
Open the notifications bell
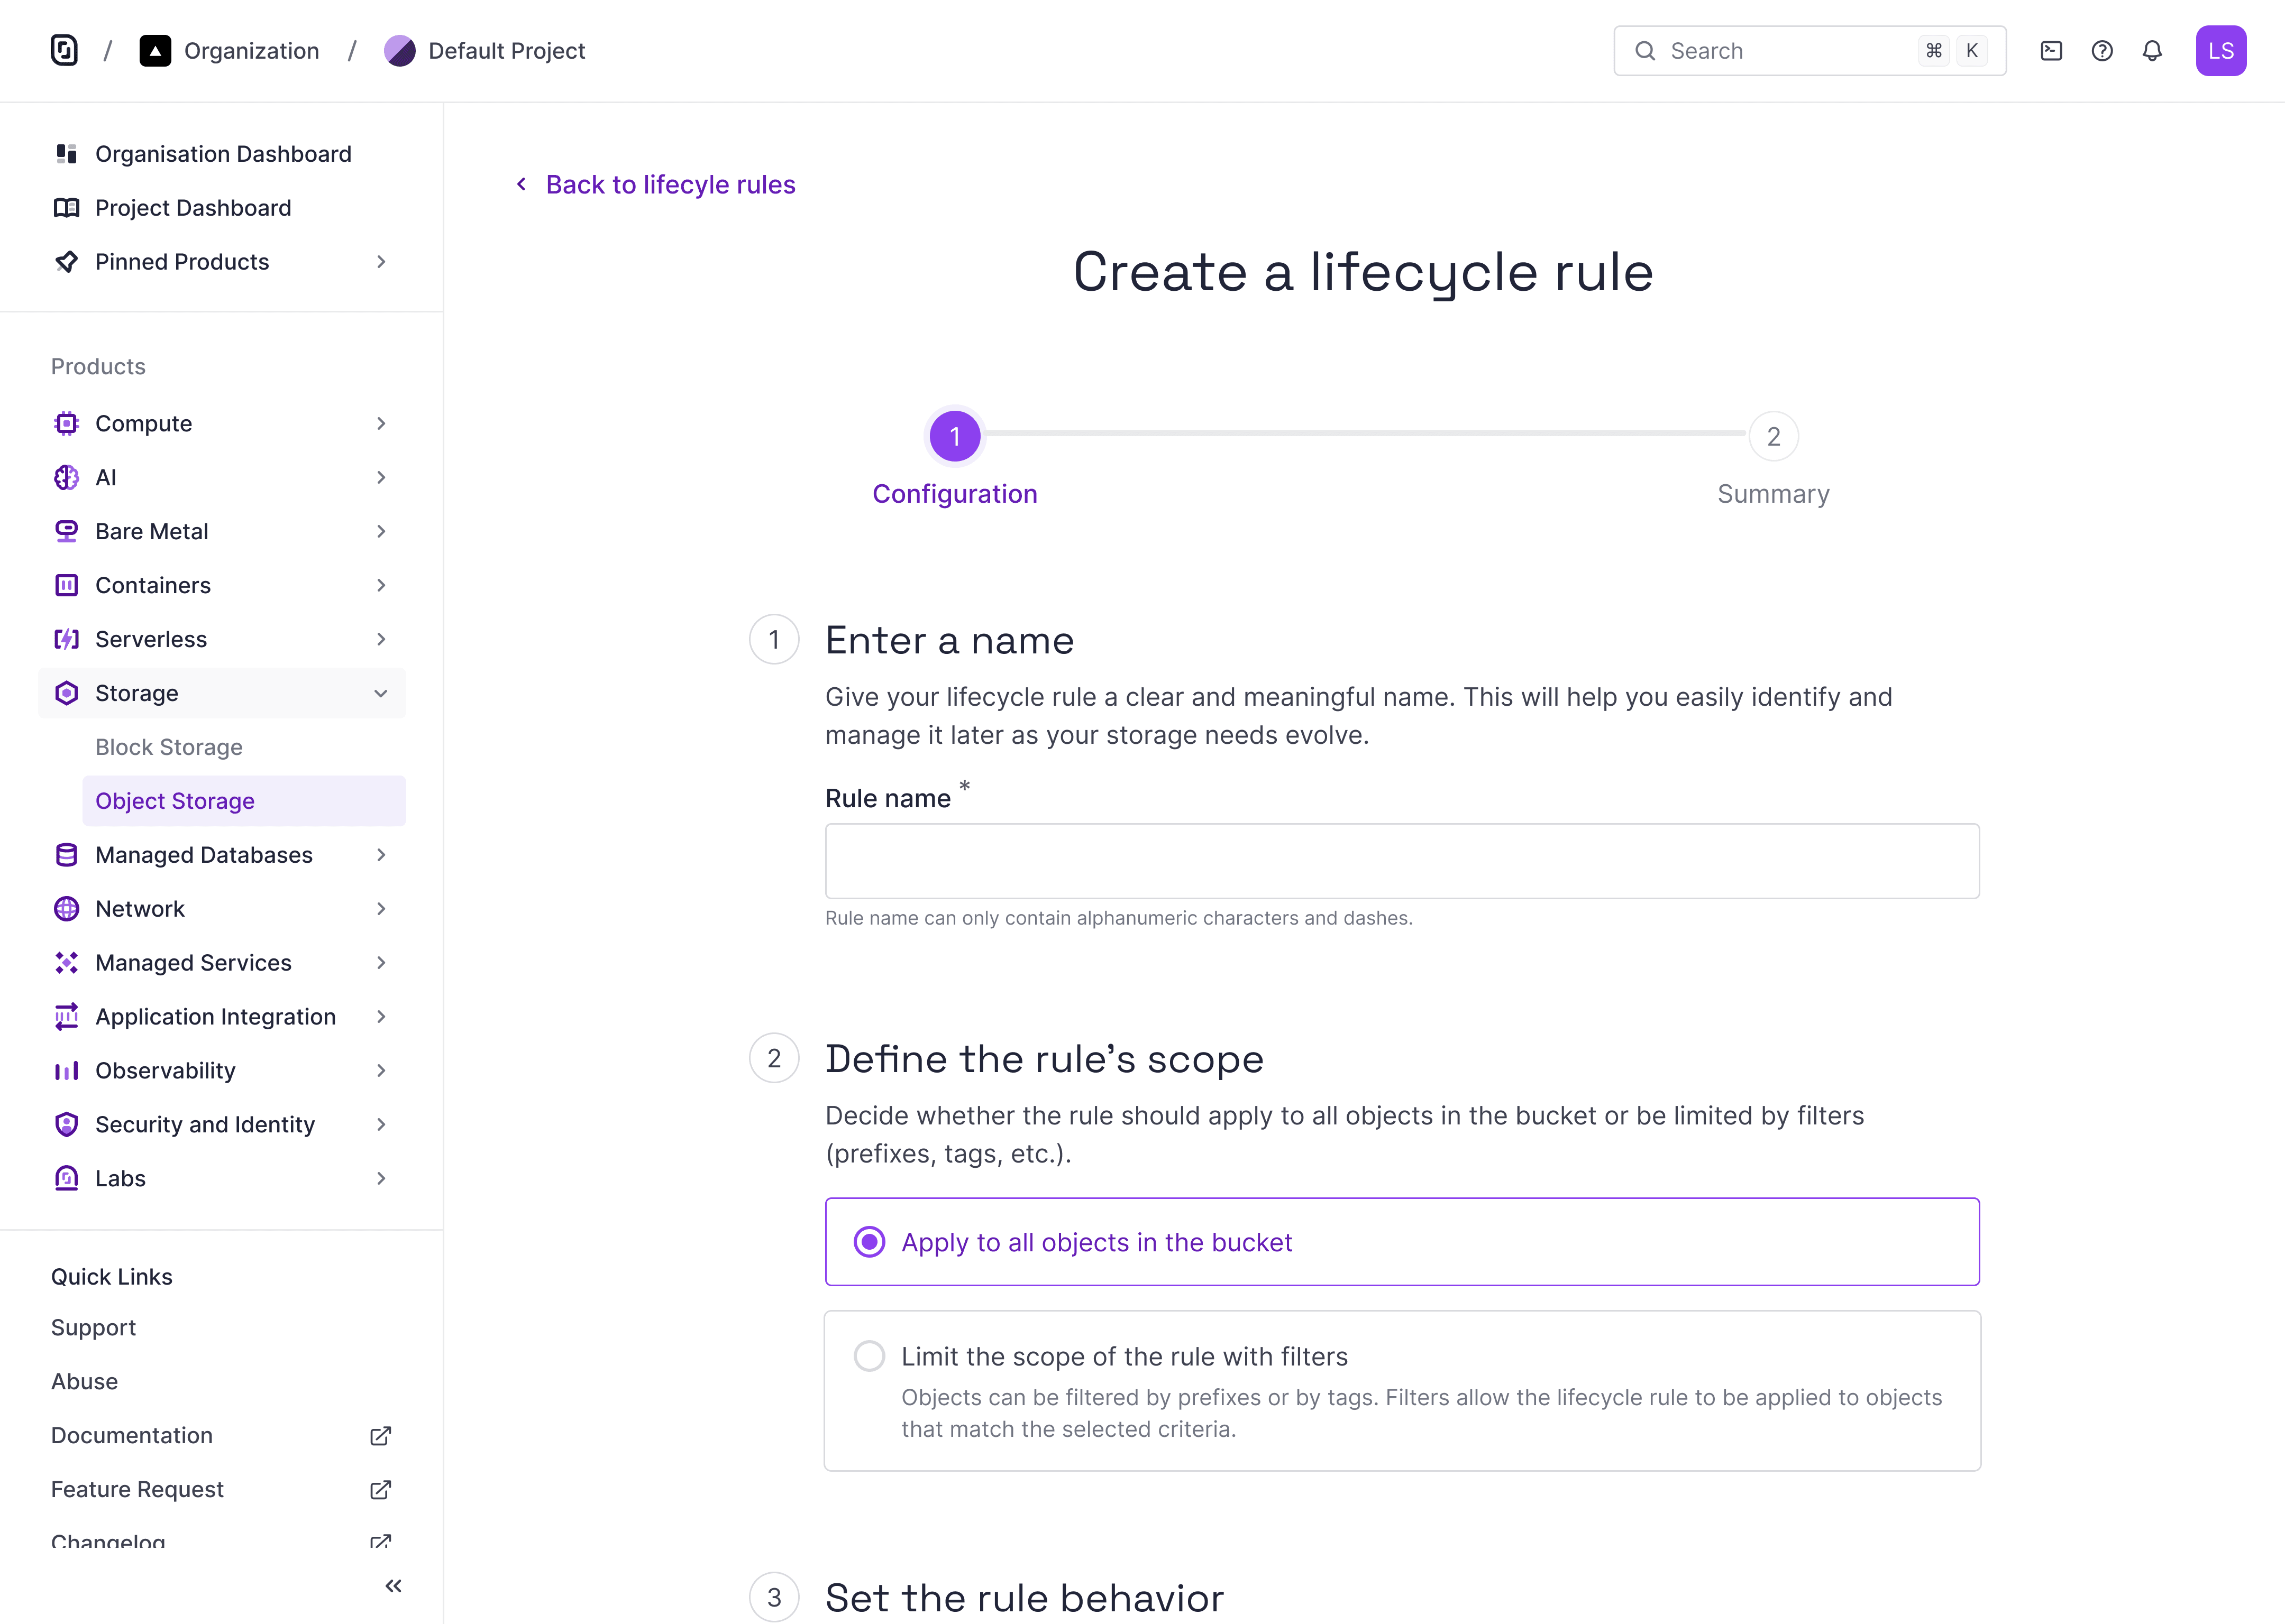pyautogui.click(x=2152, y=51)
